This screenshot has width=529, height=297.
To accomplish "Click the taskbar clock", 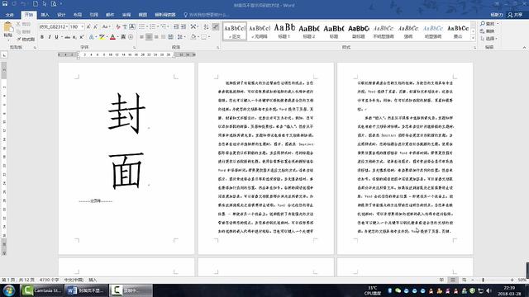I will click(509, 290).
